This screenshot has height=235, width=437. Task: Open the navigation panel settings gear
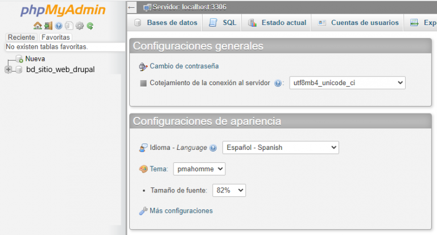(80, 26)
